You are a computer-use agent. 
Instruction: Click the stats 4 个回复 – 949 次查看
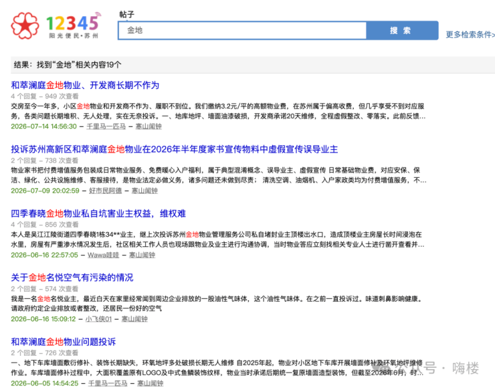(x=45, y=96)
